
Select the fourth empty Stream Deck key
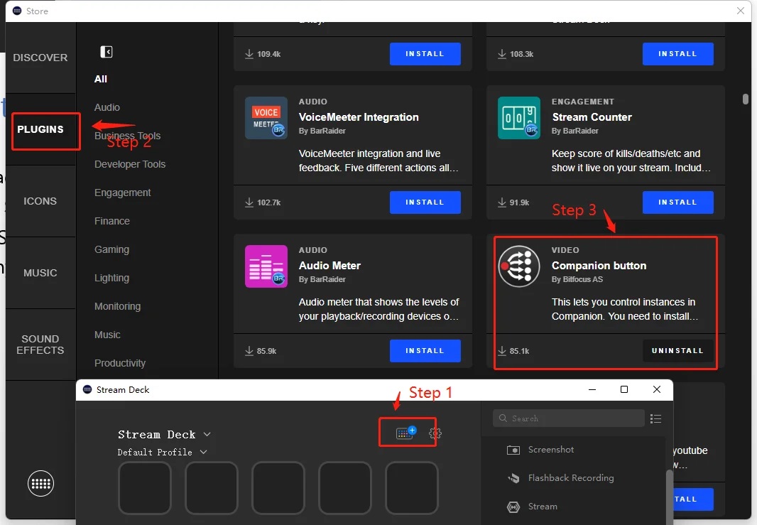coord(344,488)
